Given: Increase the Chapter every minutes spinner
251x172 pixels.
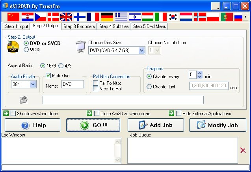Looking at the screenshot, I should (200, 73).
